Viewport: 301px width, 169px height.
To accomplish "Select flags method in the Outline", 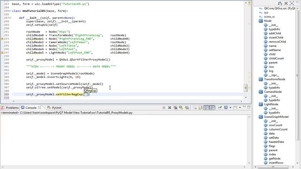I will click(x=272, y=146).
